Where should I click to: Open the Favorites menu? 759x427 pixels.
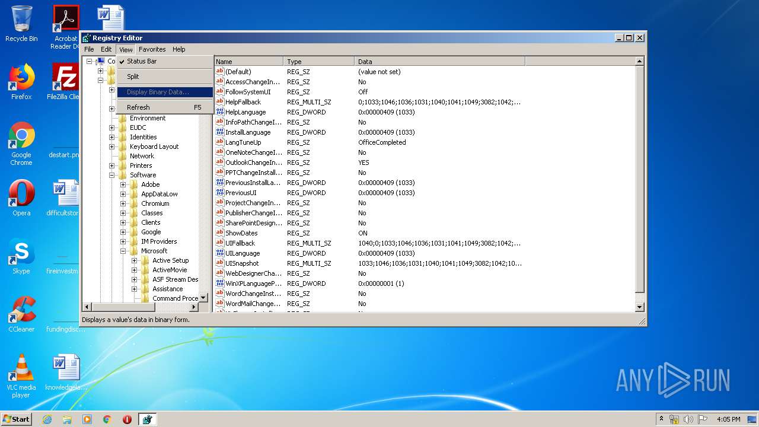(x=152, y=49)
